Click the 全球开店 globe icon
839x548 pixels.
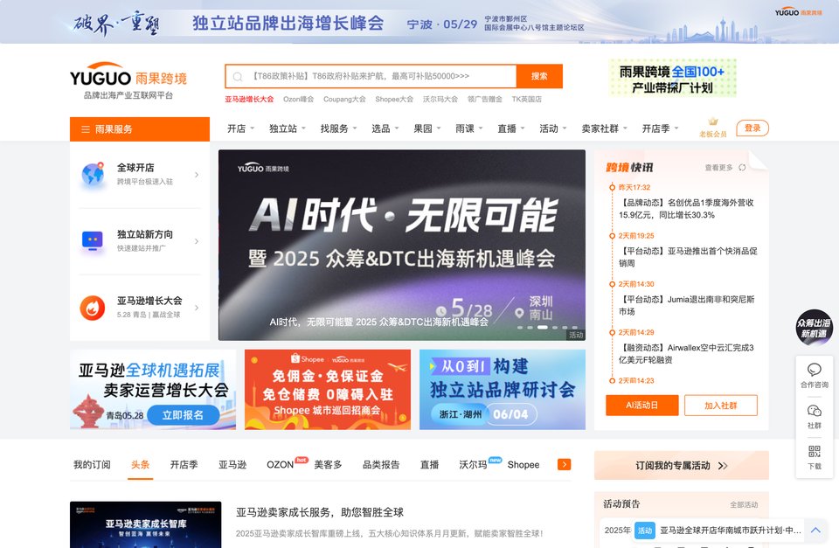93,174
